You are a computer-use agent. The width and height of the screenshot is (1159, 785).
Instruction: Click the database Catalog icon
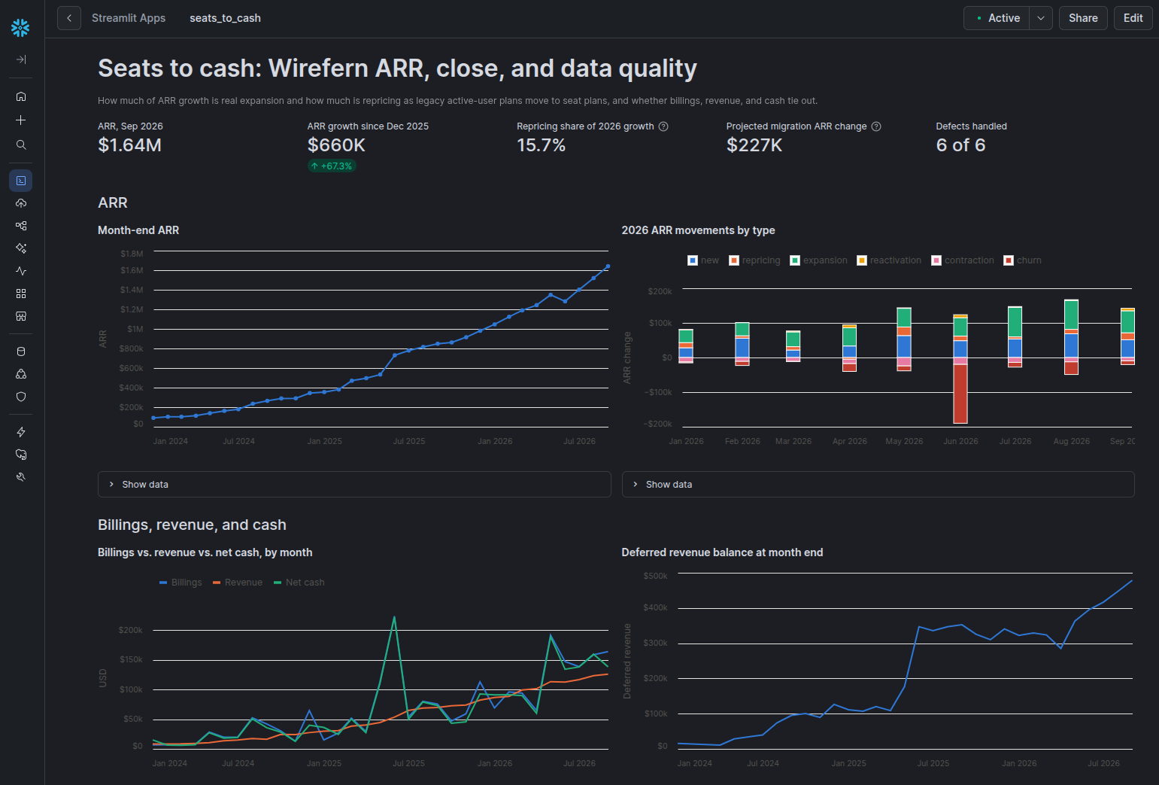coord(21,351)
